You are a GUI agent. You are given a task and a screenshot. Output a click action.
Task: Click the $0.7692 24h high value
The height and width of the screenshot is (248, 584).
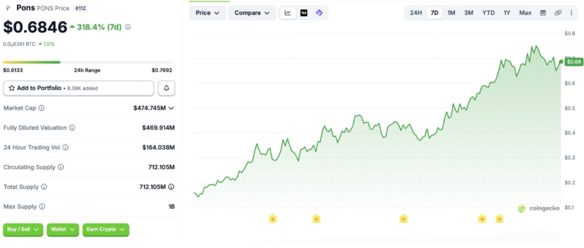(x=162, y=70)
